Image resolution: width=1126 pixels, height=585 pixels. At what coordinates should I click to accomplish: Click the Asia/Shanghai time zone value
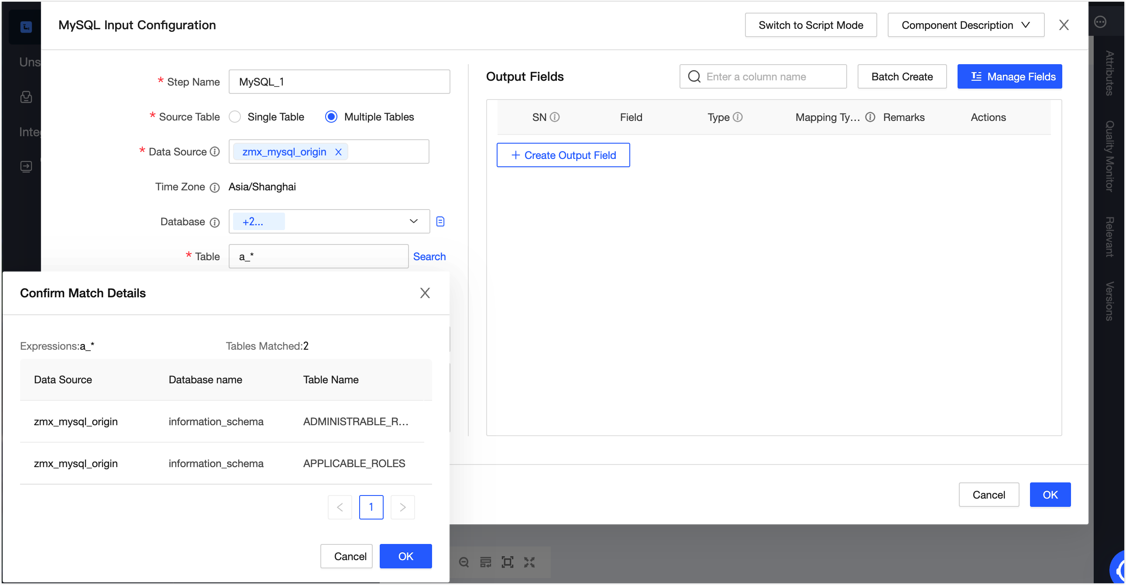262,187
